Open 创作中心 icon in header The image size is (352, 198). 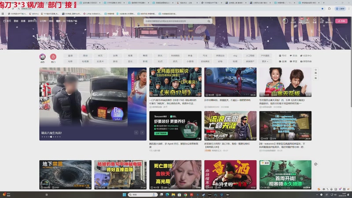(x=329, y=21)
